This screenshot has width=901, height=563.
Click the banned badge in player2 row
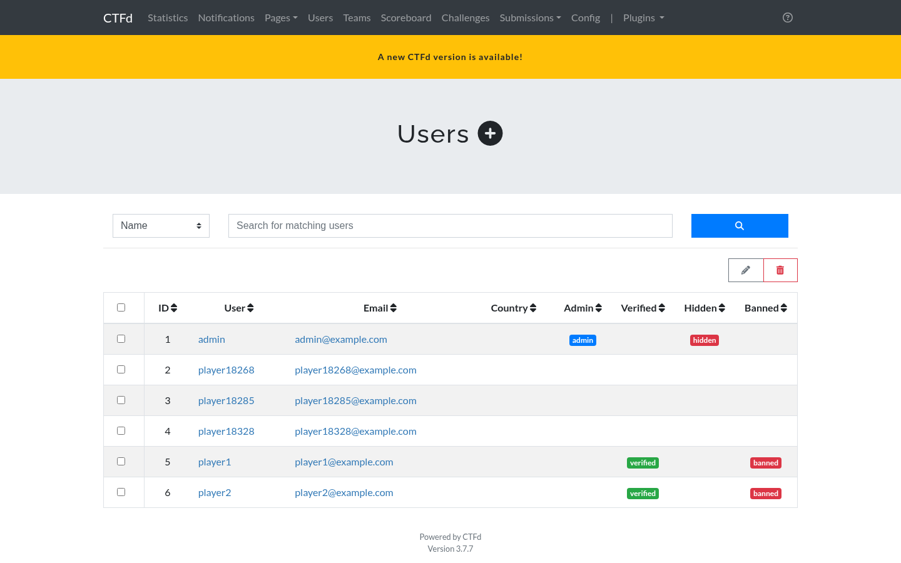[x=766, y=494]
